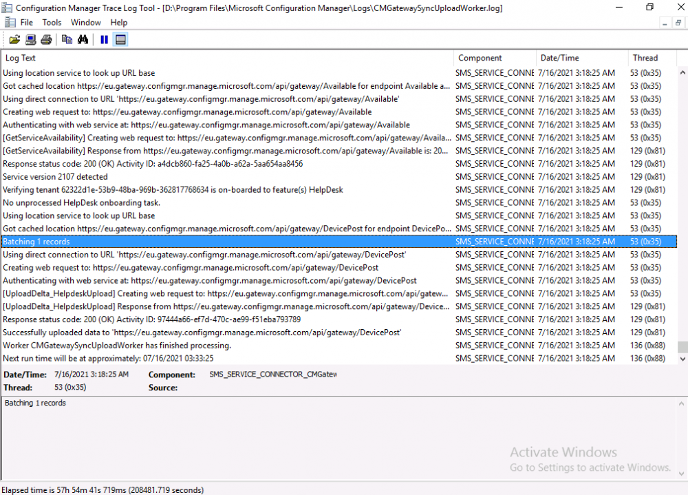Click the Copy to clipboard toolbar icon

pos(67,39)
